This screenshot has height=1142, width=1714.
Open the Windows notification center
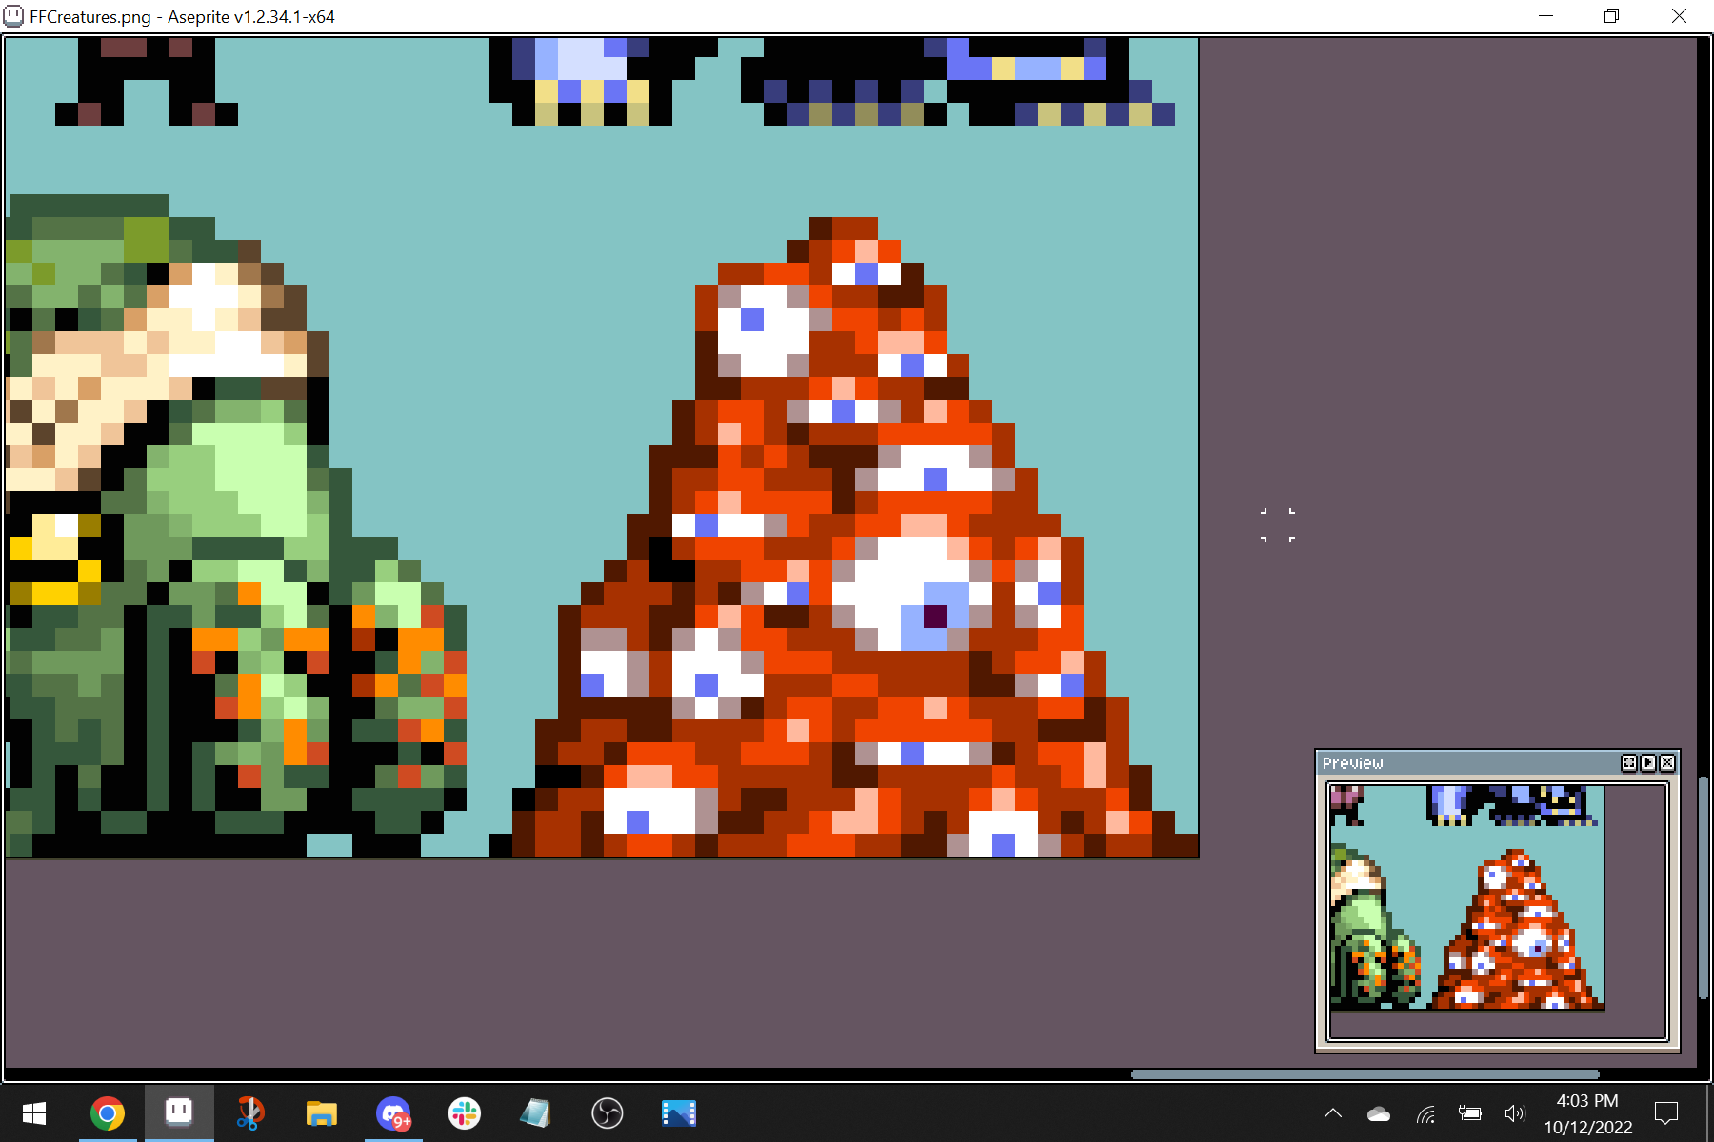tap(1666, 1113)
